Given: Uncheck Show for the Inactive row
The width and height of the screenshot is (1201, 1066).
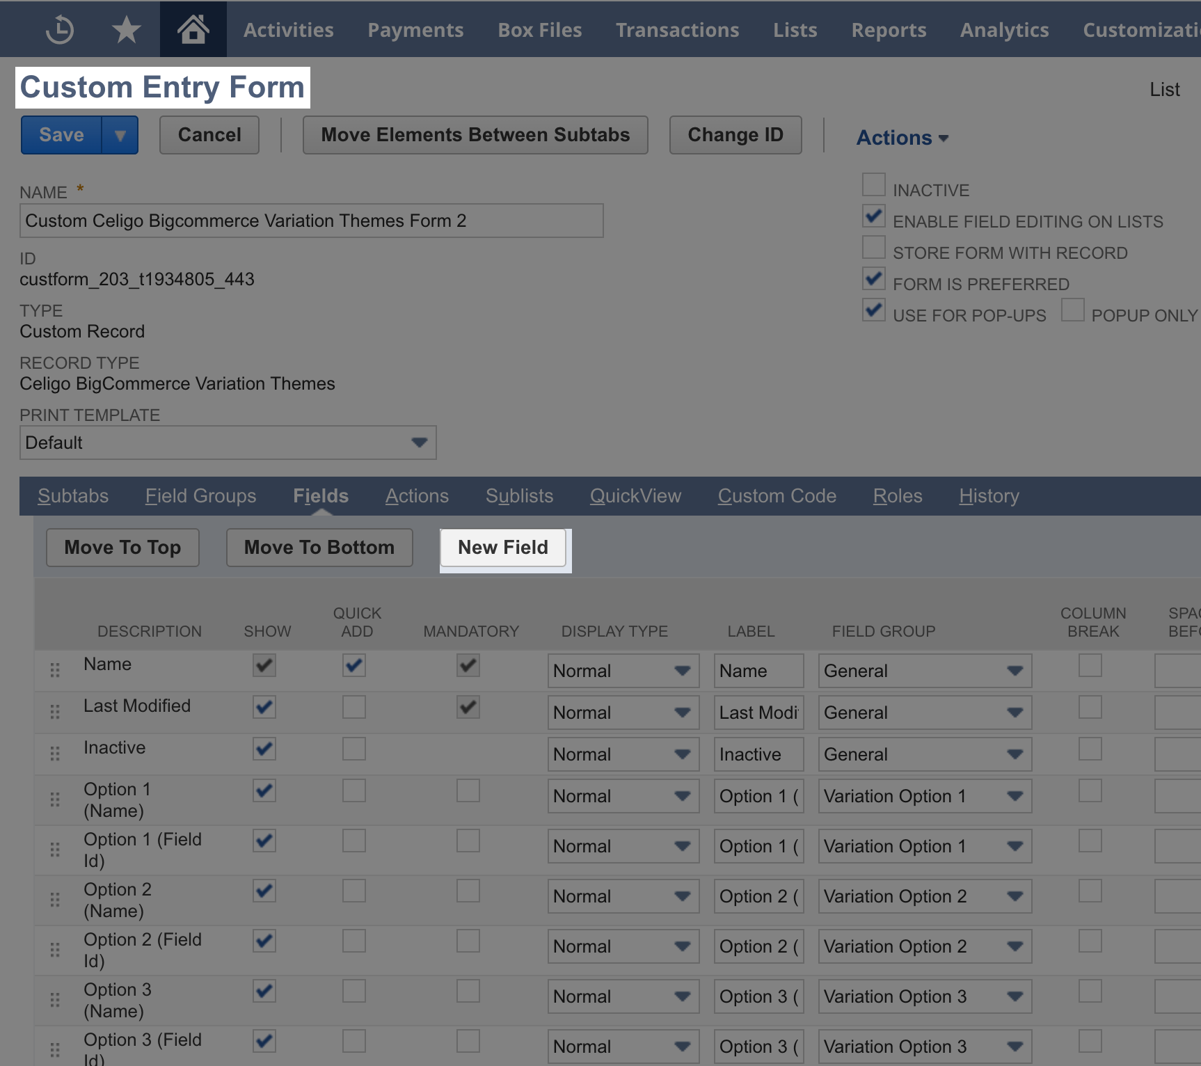Looking at the screenshot, I should [264, 749].
